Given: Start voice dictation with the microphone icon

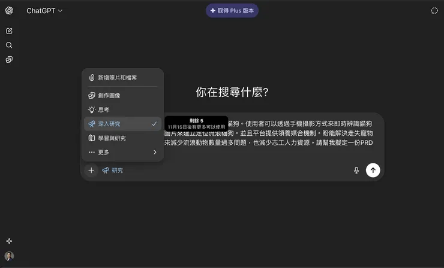Looking at the screenshot, I should coord(356,170).
